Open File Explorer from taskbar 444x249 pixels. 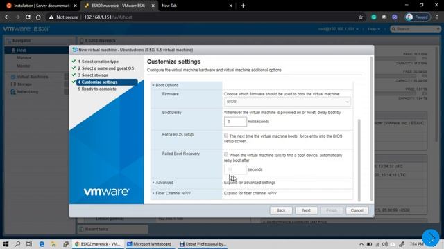[53, 244]
